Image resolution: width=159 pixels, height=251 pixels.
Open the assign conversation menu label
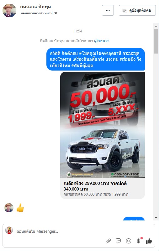point(36,13)
